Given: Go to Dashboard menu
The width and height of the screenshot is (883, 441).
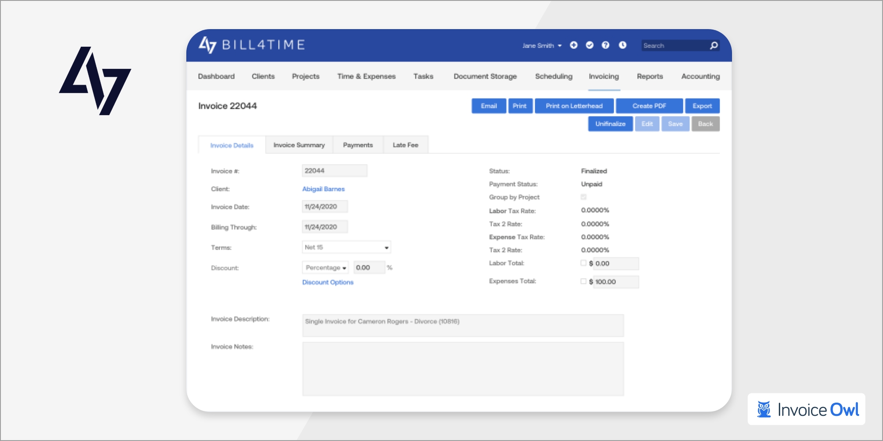Looking at the screenshot, I should (216, 76).
